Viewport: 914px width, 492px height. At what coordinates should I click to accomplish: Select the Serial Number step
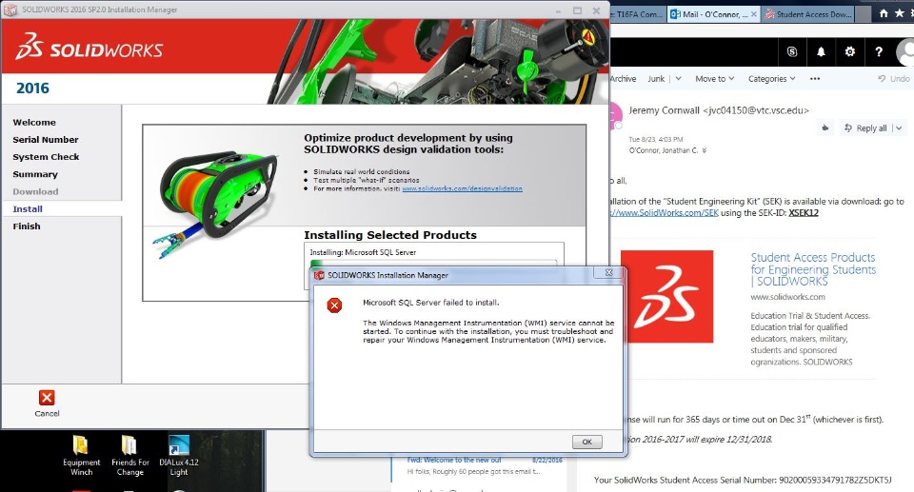pyautogui.click(x=46, y=140)
